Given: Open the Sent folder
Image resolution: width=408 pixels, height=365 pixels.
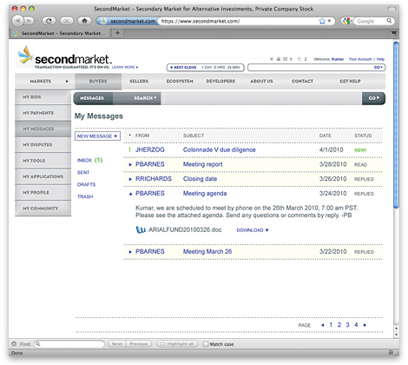Looking at the screenshot, I should 83,172.
